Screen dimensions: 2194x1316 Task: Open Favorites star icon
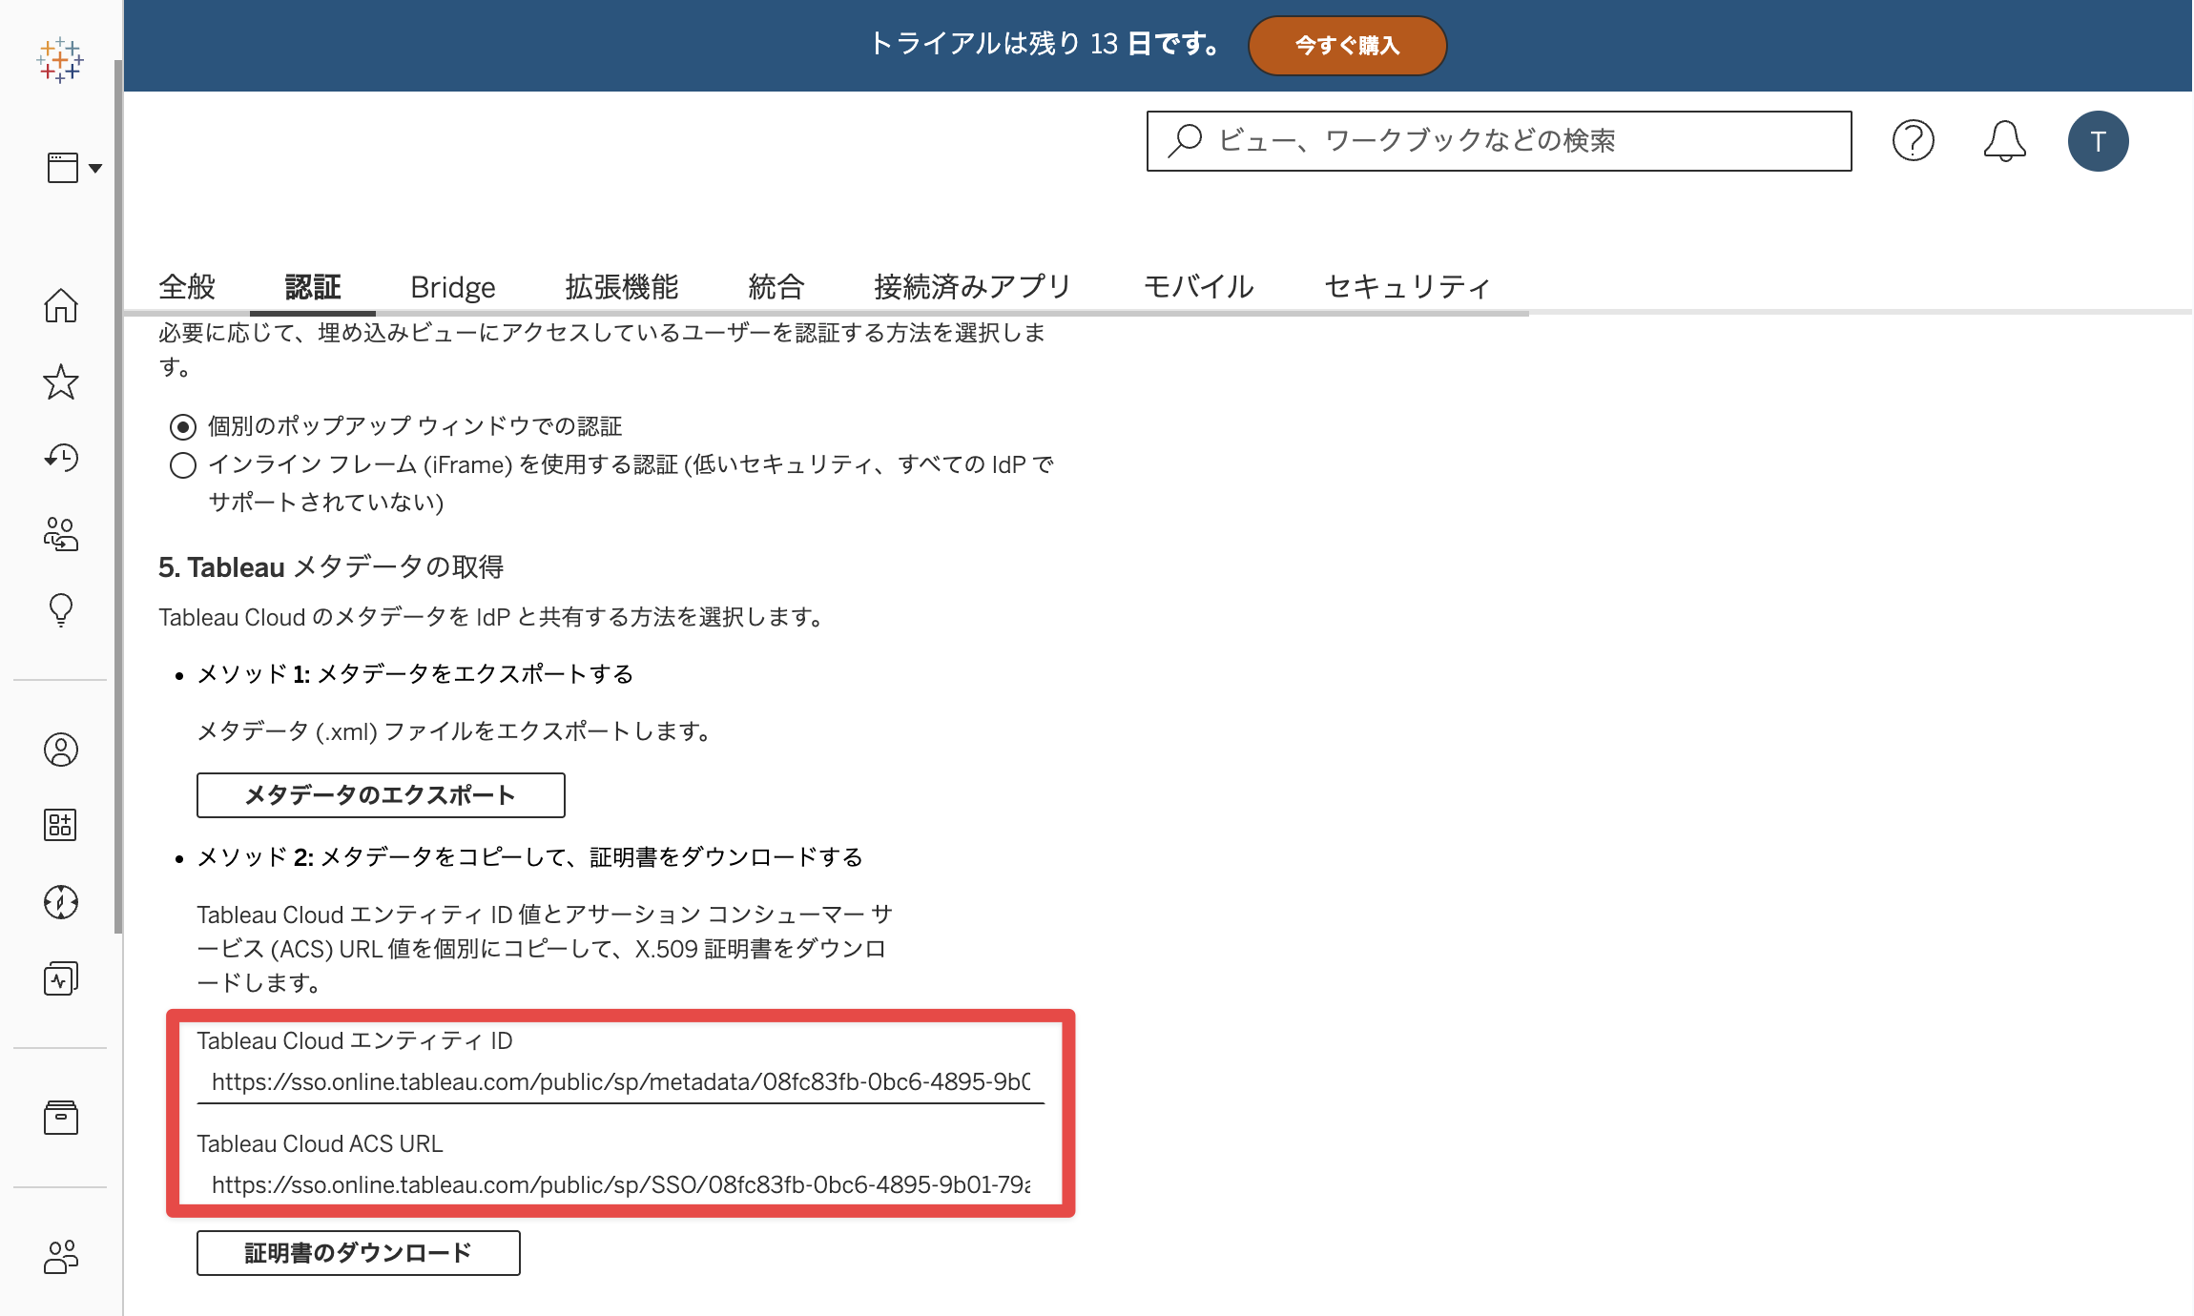click(61, 381)
